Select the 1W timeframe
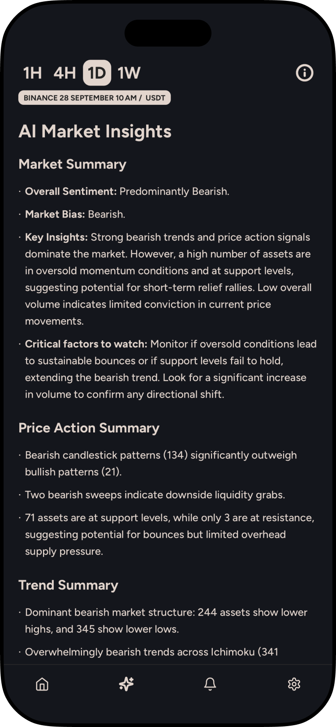The width and height of the screenshot is (336, 727). 128,73
